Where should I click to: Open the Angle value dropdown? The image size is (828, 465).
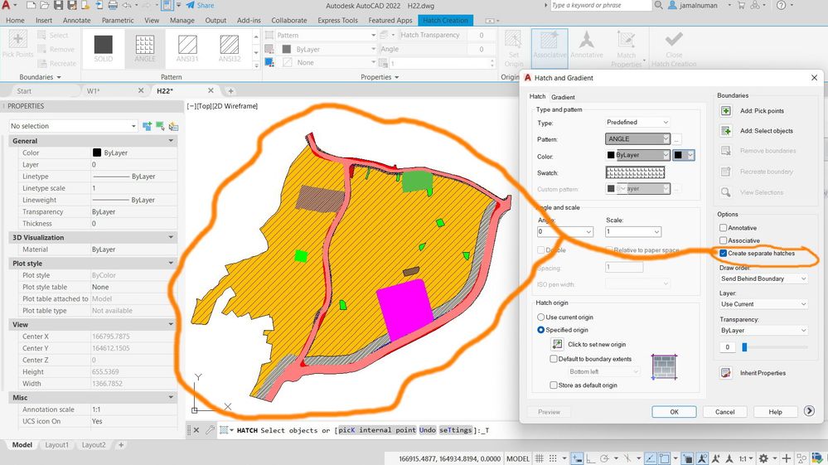pos(564,232)
